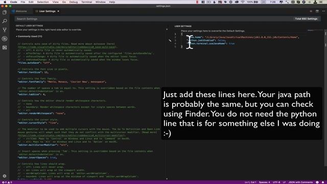Open the Help menu

point(112,2)
